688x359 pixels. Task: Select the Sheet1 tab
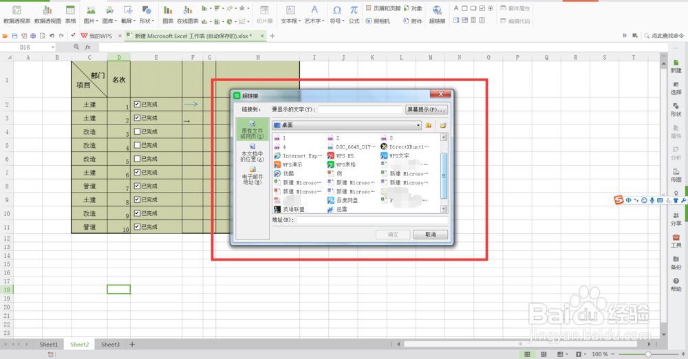pyautogui.click(x=49, y=345)
